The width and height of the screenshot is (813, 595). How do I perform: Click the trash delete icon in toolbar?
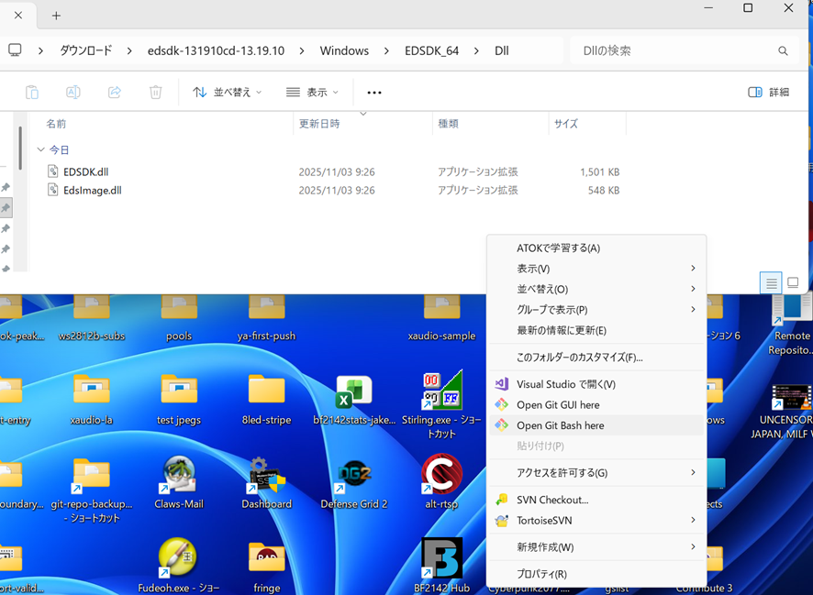156,93
